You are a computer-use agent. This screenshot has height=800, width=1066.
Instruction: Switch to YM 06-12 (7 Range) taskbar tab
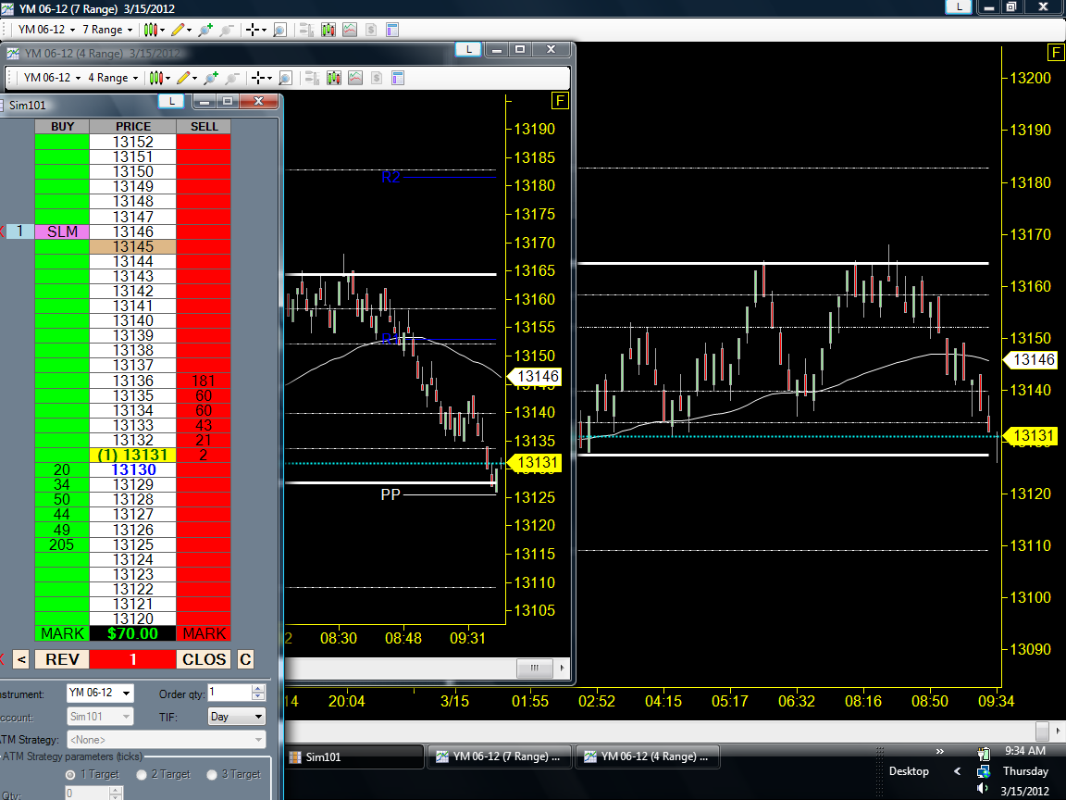(500, 756)
